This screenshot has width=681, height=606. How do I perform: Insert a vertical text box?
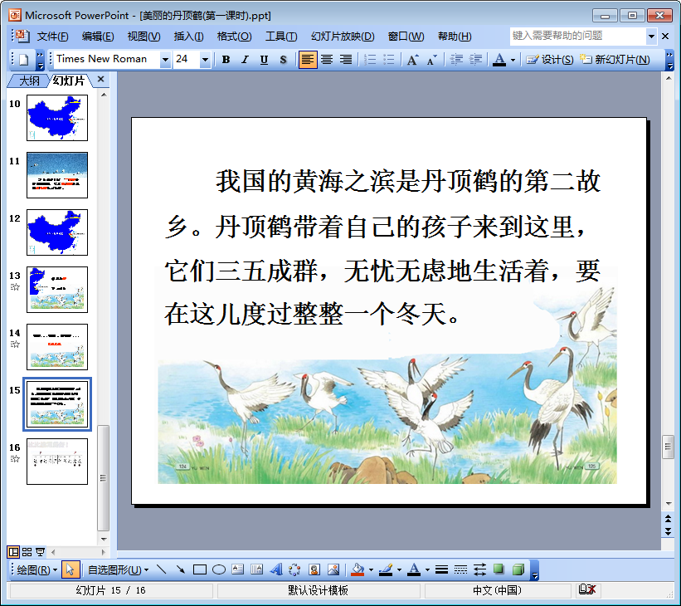pos(256,569)
